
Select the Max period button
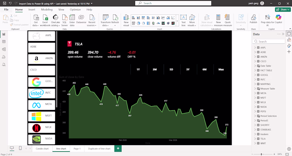click(221, 70)
